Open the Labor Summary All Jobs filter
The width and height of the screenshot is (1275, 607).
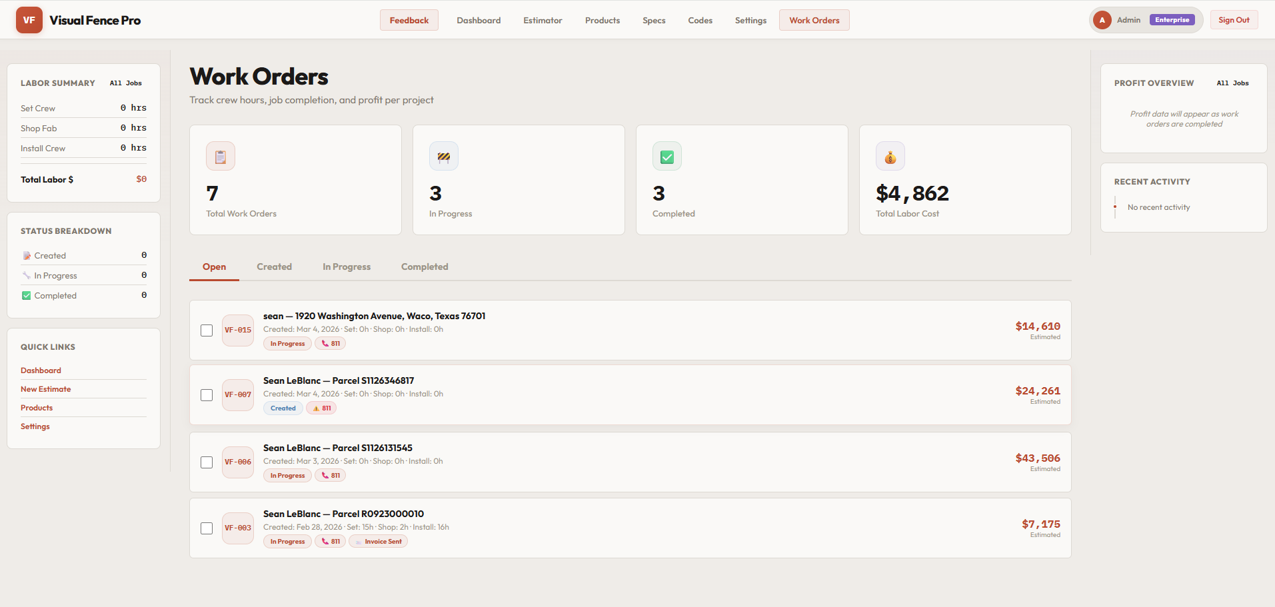[126, 83]
